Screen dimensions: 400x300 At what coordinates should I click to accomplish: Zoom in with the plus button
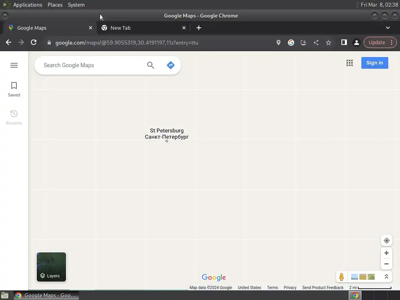(x=386, y=253)
